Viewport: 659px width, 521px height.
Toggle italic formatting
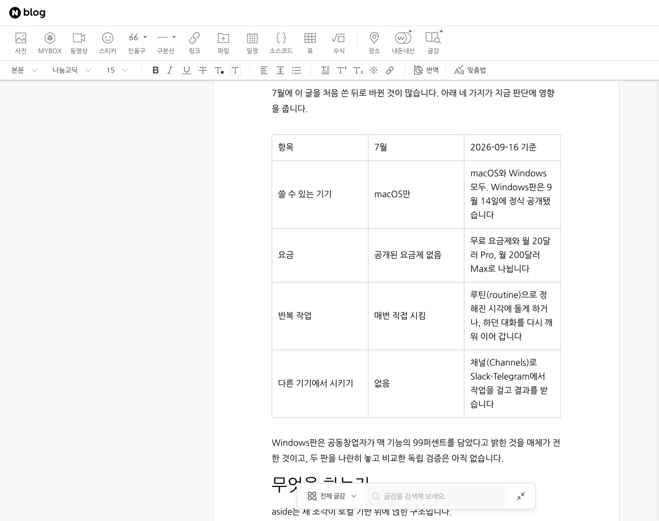(170, 70)
